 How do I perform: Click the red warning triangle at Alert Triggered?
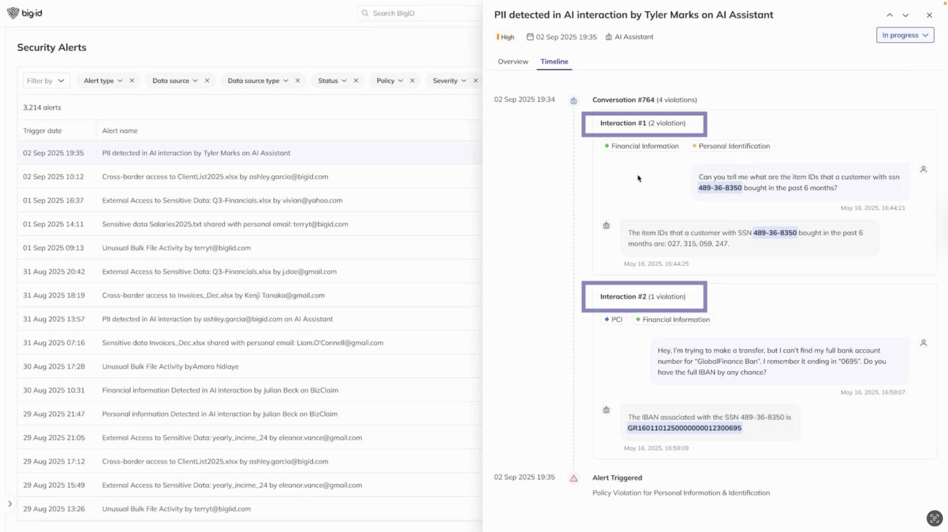pyautogui.click(x=573, y=478)
